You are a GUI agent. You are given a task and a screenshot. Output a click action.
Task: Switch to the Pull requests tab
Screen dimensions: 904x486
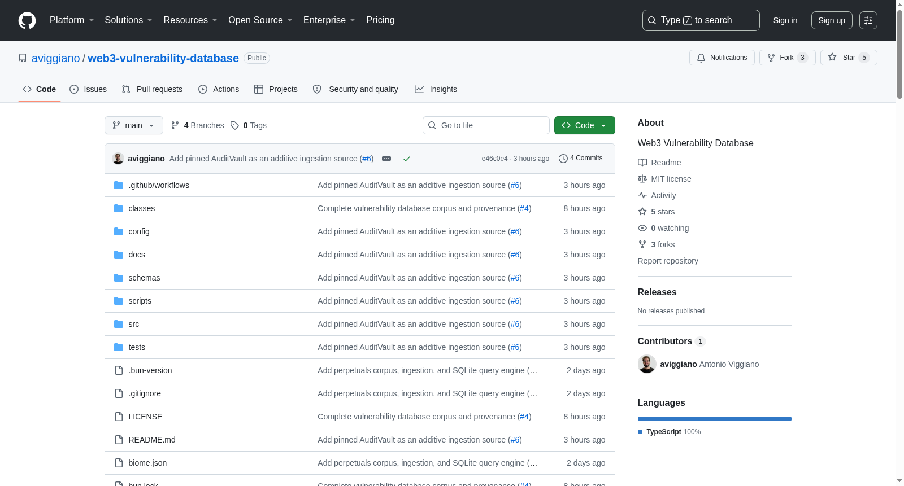(x=152, y=89)
